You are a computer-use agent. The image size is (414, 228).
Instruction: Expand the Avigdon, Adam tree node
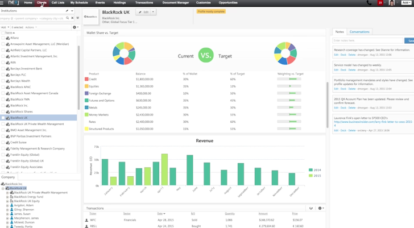coord(7,205)
